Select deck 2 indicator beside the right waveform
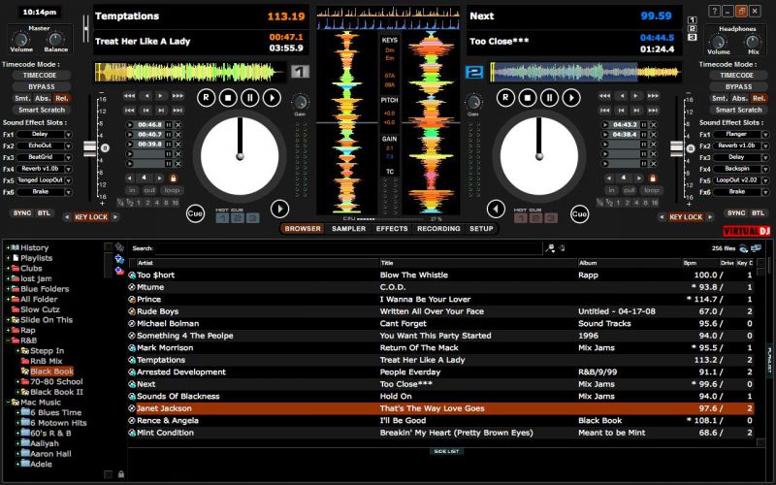The height and width of the screenshot is (485, 776). point(474,72)
